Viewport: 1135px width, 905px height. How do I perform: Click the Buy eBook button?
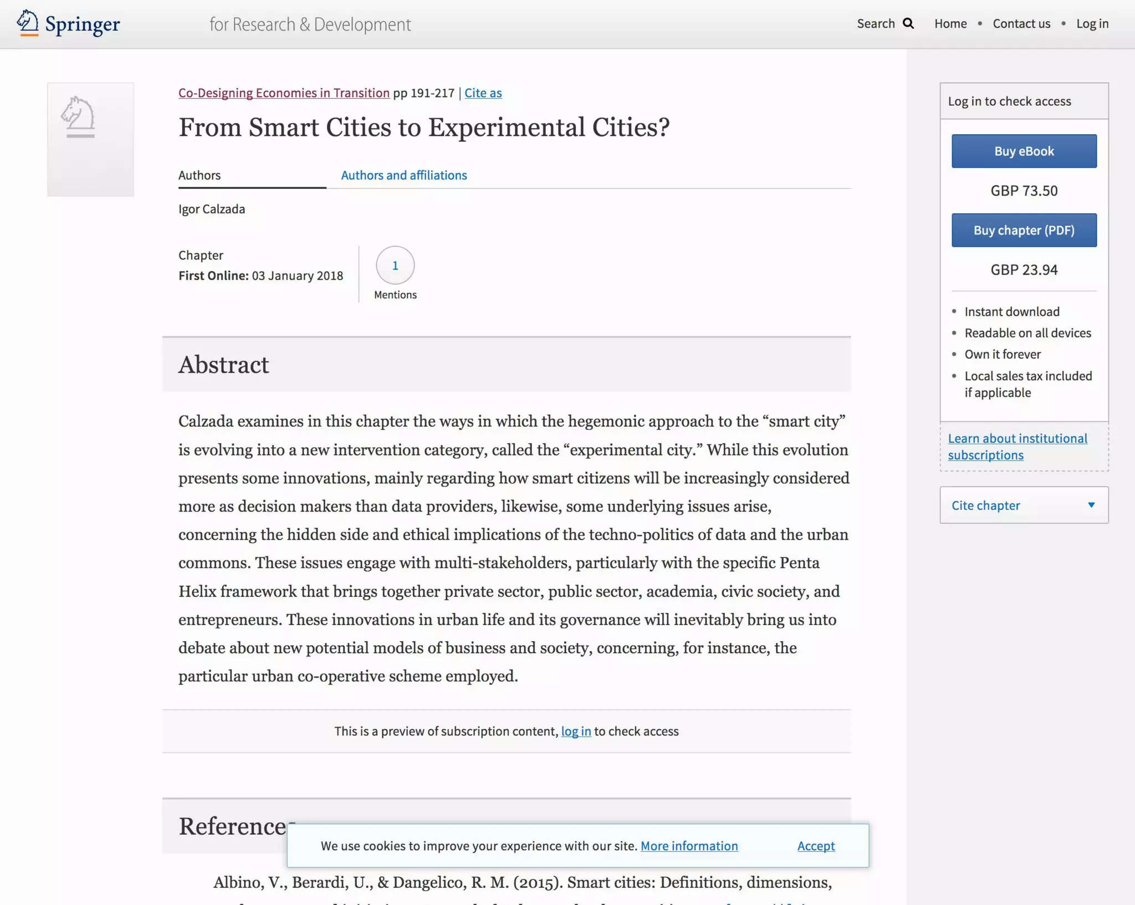pos(1024,151)
